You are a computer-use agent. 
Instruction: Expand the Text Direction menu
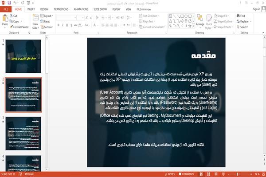149,16
